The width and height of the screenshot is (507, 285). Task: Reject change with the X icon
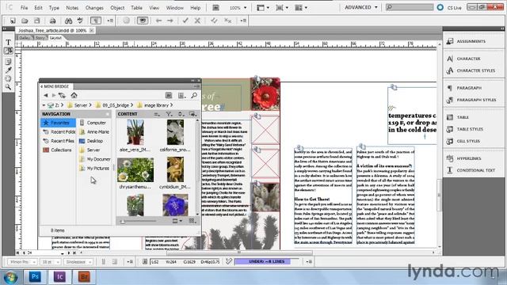click(197, 21)
